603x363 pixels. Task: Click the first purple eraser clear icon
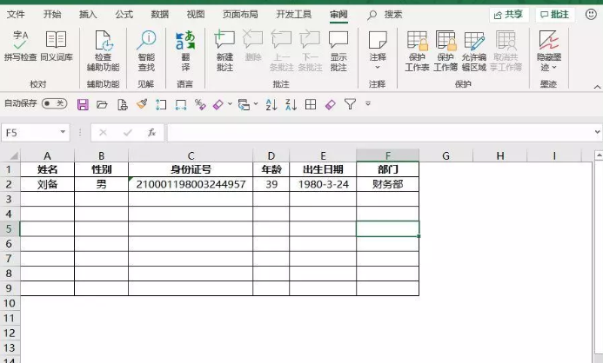tap(218, 104)
